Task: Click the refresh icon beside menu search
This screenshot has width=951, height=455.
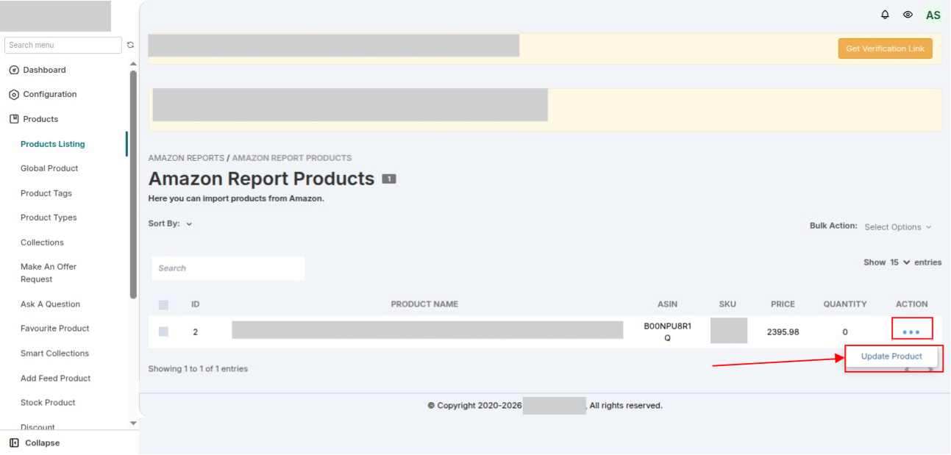Action: pos(130,45)
